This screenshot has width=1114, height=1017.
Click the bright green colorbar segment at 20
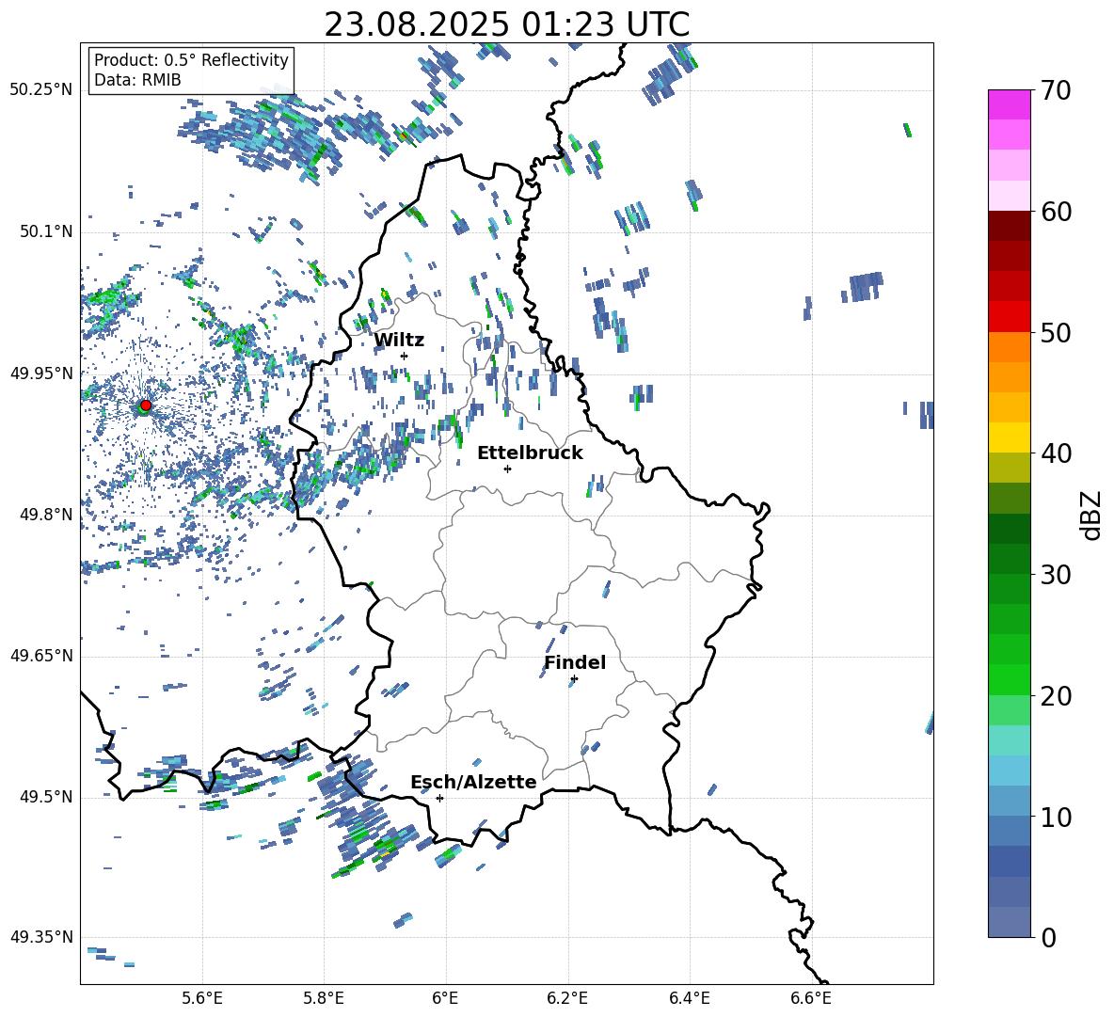(x=1009, y=679)
